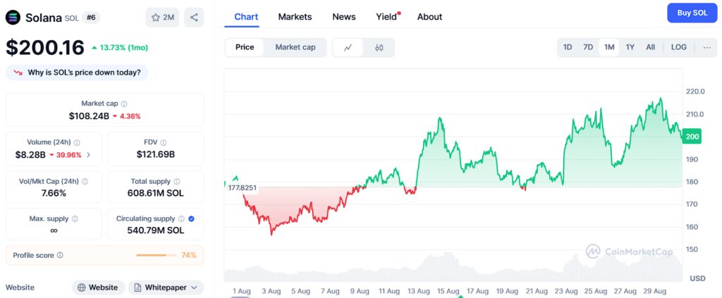Expand the Whitepaper dropdown
This screenshot has height=298, width=722.
pyautogui.click(x=166, y=287)
